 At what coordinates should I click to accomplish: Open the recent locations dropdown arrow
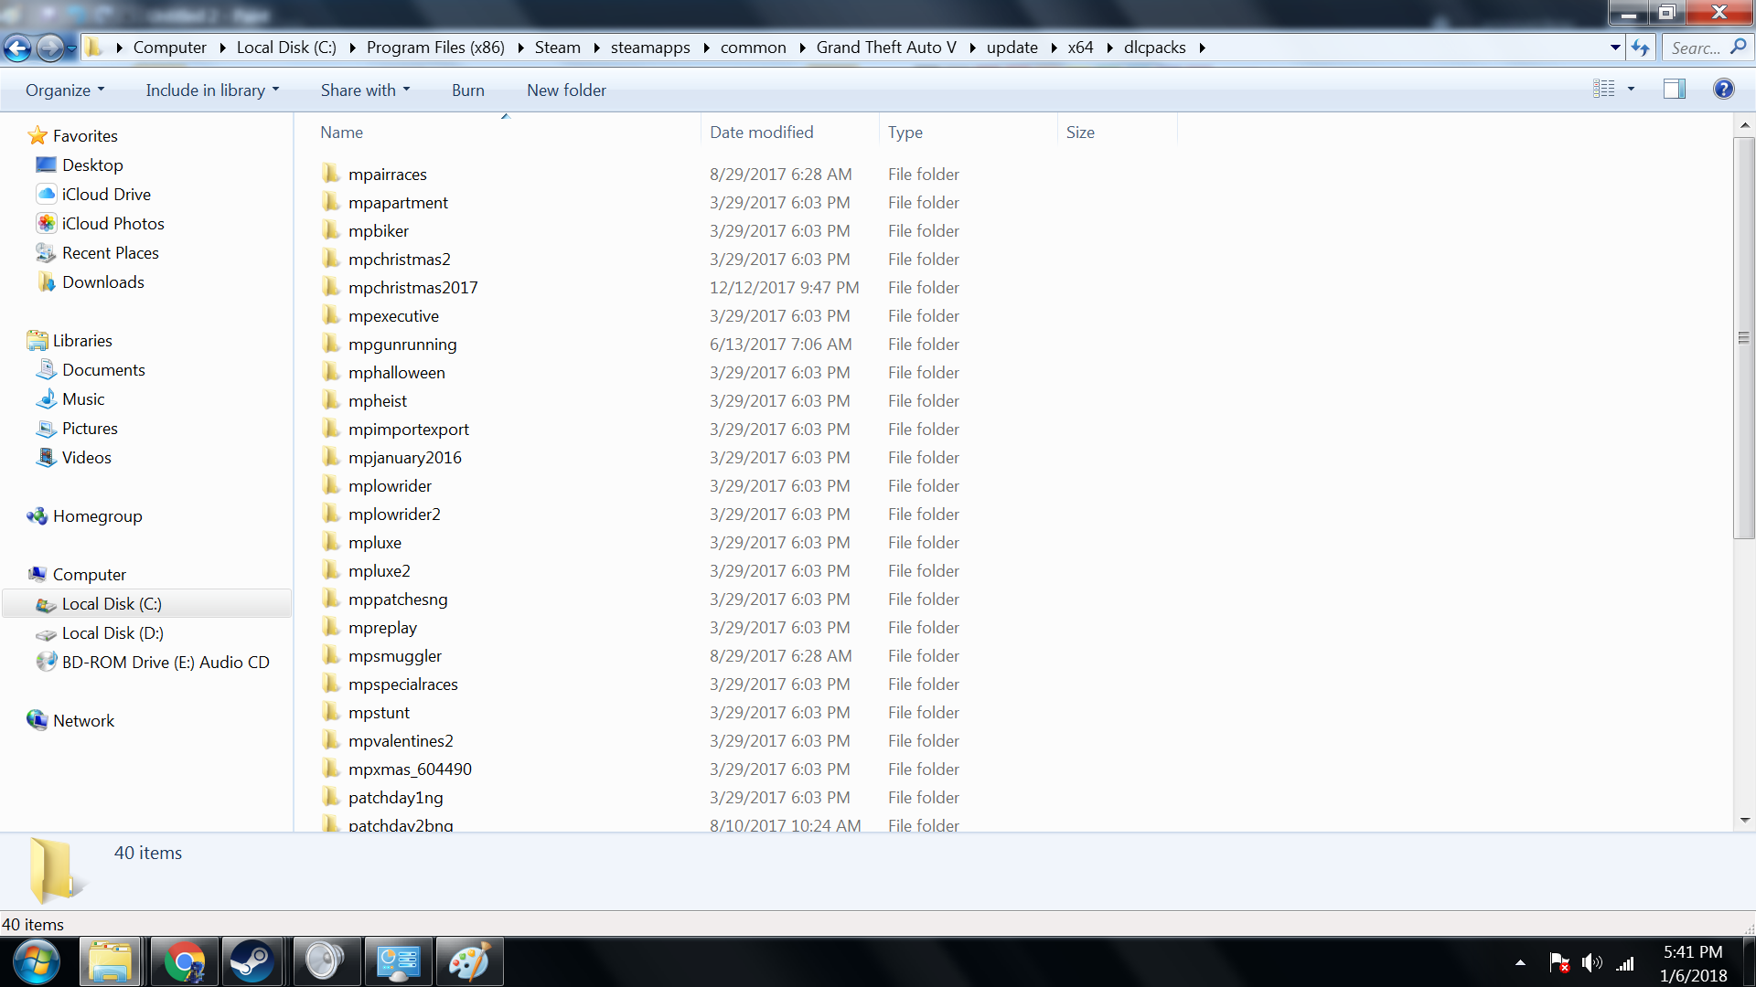(71, 48)
